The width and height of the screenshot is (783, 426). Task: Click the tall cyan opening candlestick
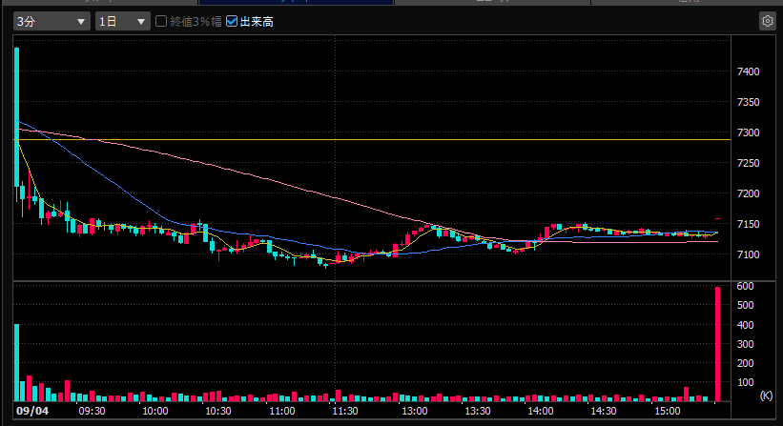[x=17, y=116]
